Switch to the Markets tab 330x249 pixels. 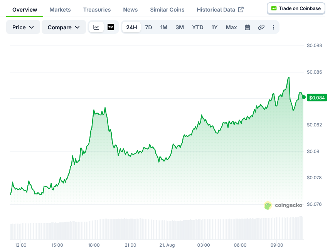[x=60, y=10]
